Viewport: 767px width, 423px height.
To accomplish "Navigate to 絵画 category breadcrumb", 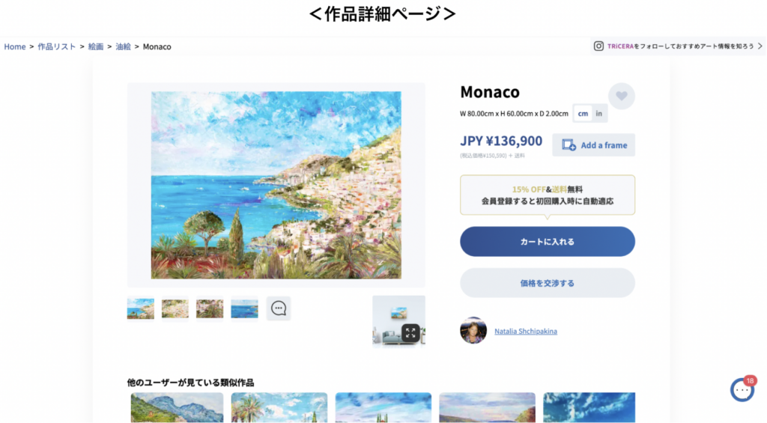I will pos(96,46).
